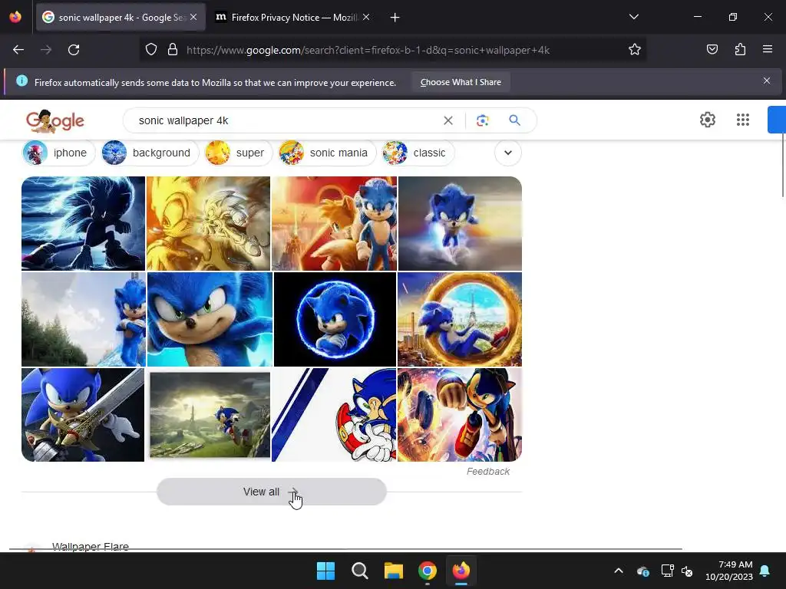Viewport: 786px width, 589px height.
Task: Open Windows Start menu
Action: [x=325, y=571]
